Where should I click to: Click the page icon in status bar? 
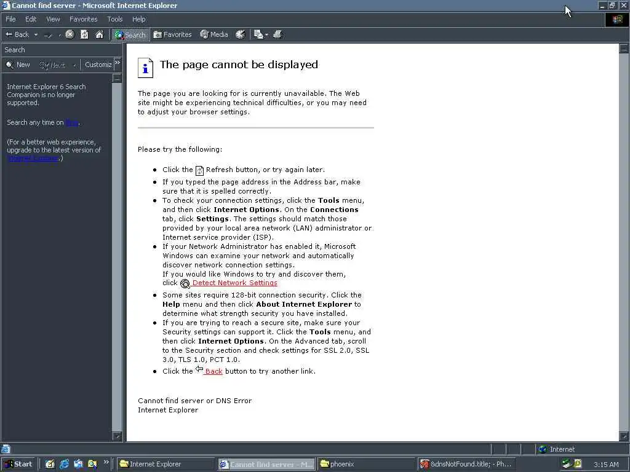6,449
